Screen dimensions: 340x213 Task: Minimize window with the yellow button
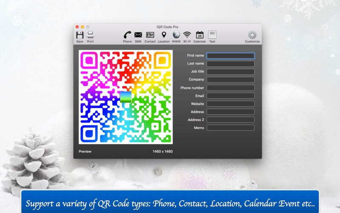pyautogui.click(x=82, y=27)
